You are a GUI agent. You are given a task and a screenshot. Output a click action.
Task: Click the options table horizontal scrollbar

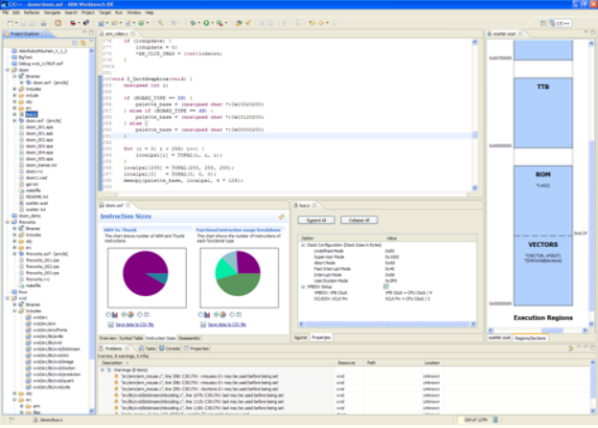point(387,324)
